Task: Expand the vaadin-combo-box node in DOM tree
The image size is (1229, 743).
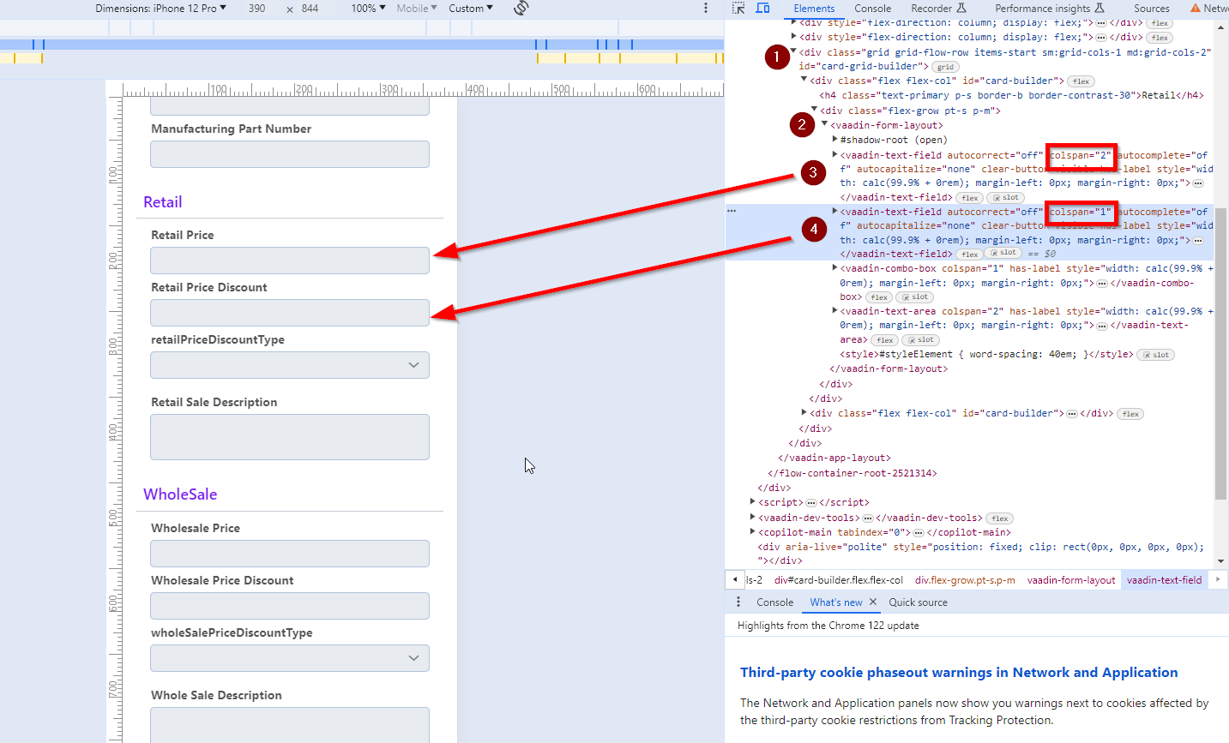Action: pos(834,268)
